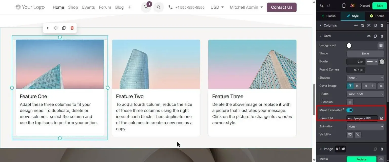Image resolution: width=389 pixels, height=162 pixels.
Task: Pick the white Background color swatch
Action: click(349, 46)
